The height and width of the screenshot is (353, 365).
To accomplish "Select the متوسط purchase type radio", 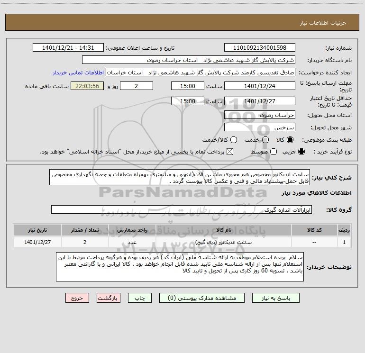I will 274,152.
